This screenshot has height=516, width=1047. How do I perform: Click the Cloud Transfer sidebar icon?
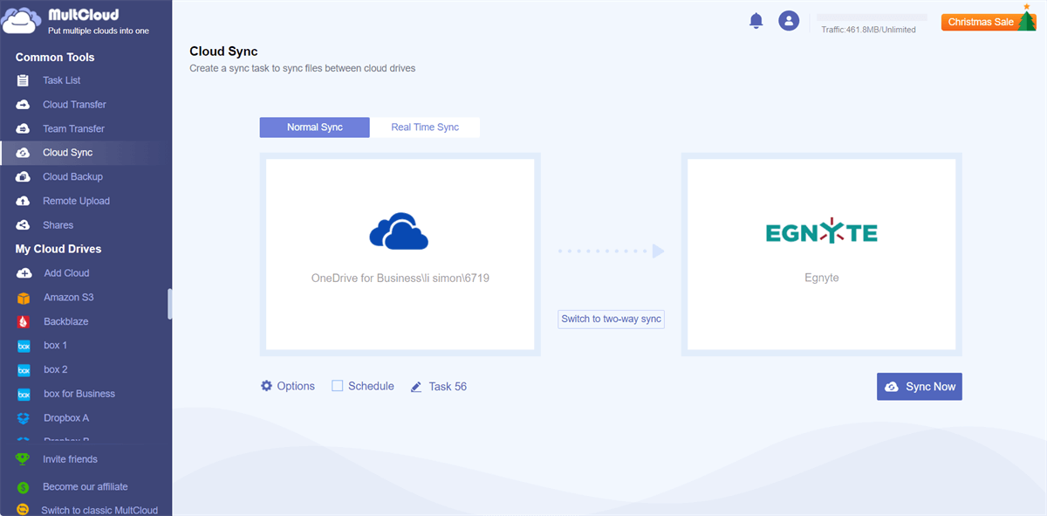24,105
